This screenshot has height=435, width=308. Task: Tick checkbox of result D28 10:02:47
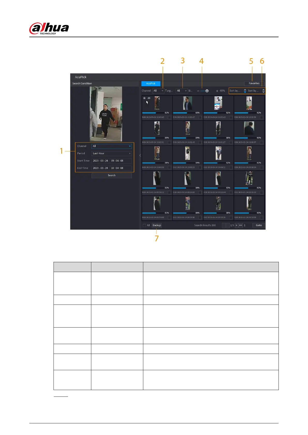200,118
